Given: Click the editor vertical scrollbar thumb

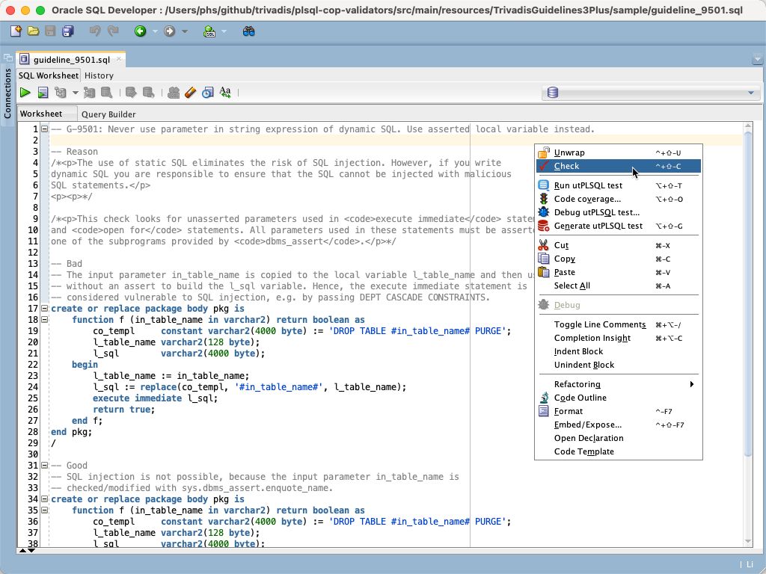Looking at the screenshot, I should [748, 294].
